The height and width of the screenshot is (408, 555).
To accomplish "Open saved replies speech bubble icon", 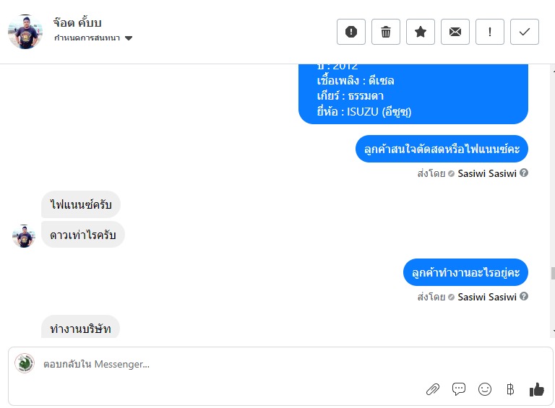I will pyautogui.click(x=459, y=389).
